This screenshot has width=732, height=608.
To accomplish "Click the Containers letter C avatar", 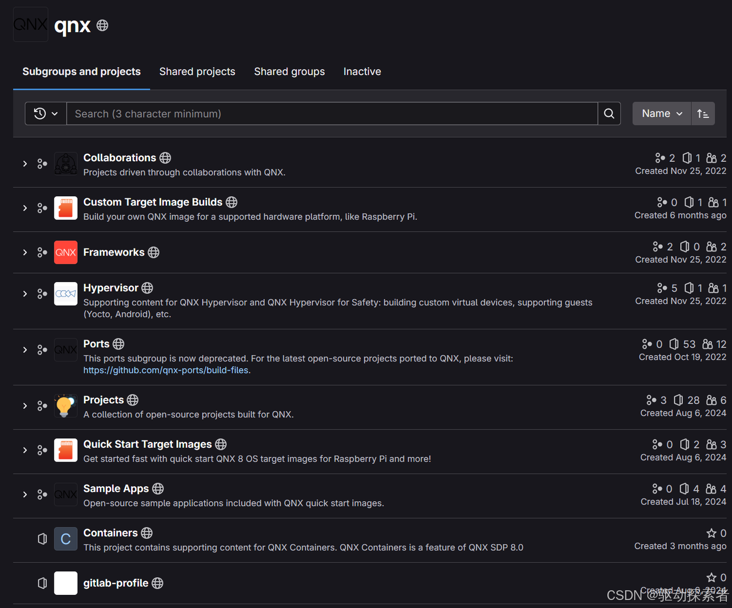I will (x=66, y=539).
